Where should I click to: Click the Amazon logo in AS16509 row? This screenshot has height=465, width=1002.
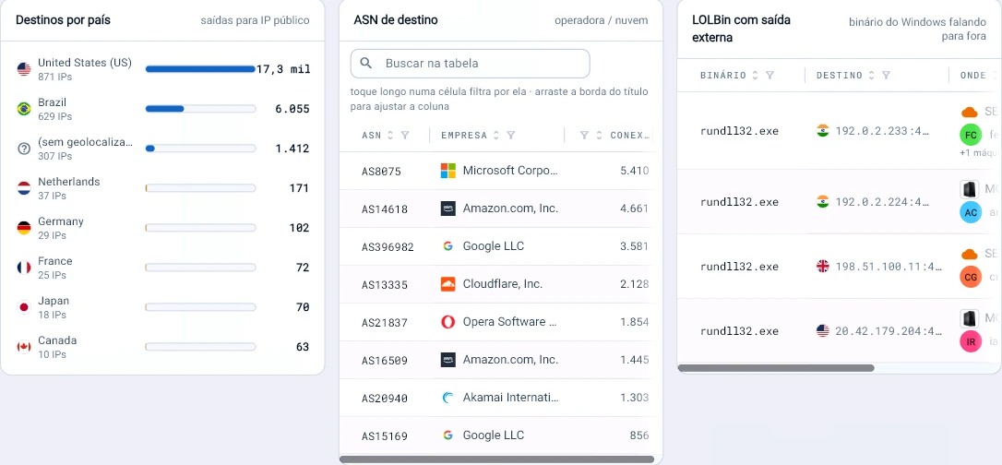pos(448,360)
